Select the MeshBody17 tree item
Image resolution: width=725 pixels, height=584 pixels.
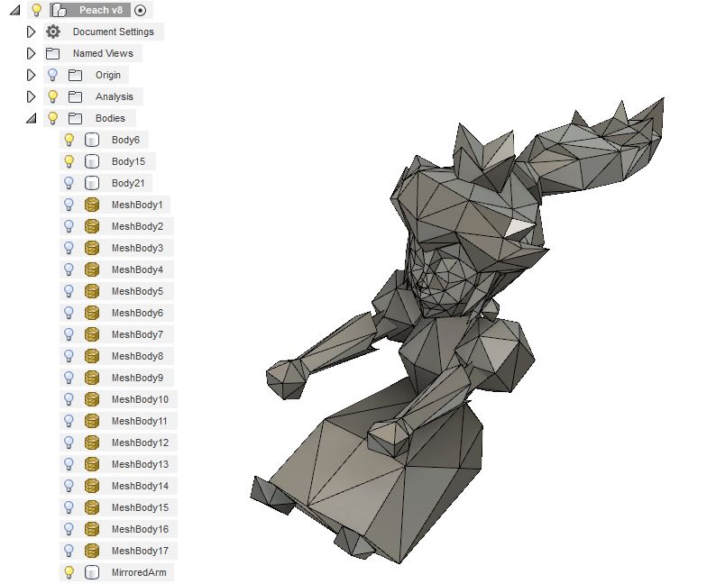coord(118,551)
